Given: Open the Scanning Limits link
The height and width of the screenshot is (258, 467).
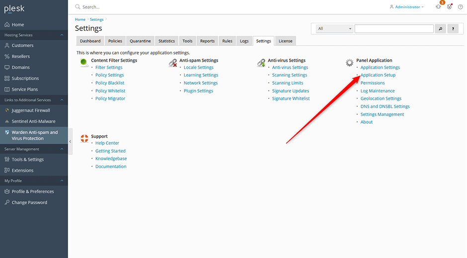Looking at the screenshot, I should 288,83.
